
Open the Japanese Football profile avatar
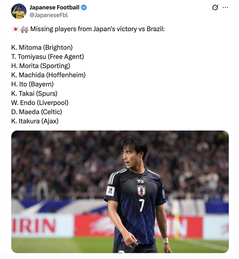[19, 11]
